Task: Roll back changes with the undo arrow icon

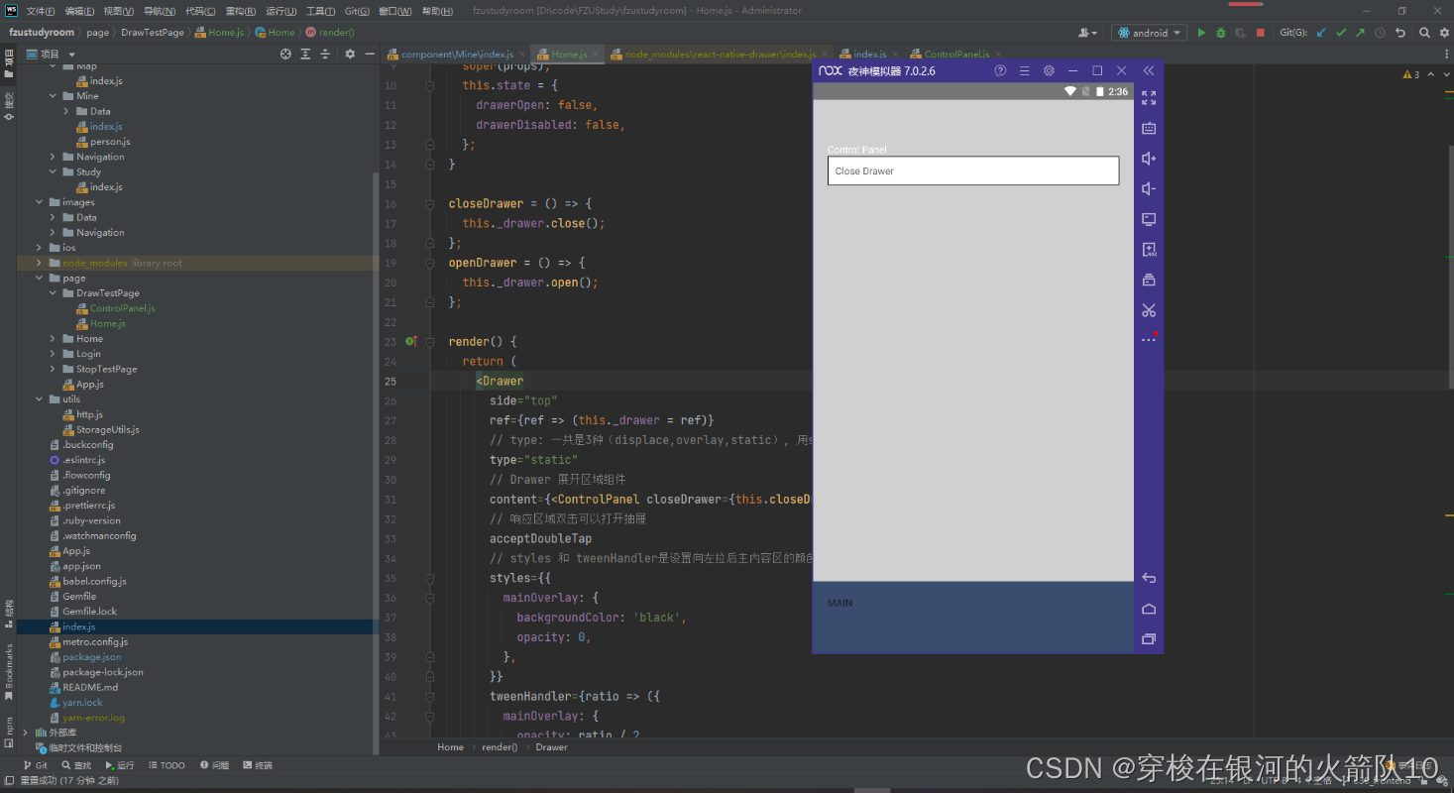Action: click(1399, 33)
